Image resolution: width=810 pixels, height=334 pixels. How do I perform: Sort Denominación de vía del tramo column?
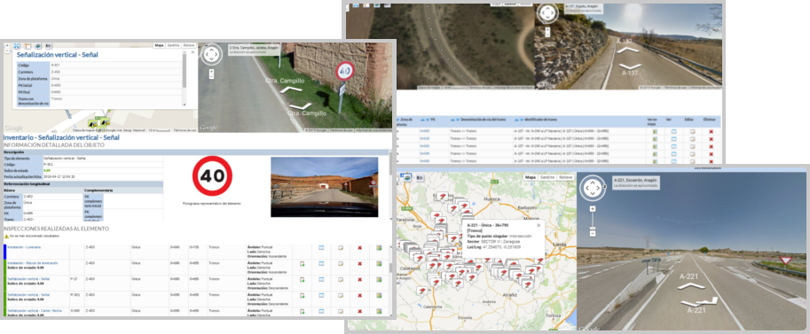[x=452, y=120]
